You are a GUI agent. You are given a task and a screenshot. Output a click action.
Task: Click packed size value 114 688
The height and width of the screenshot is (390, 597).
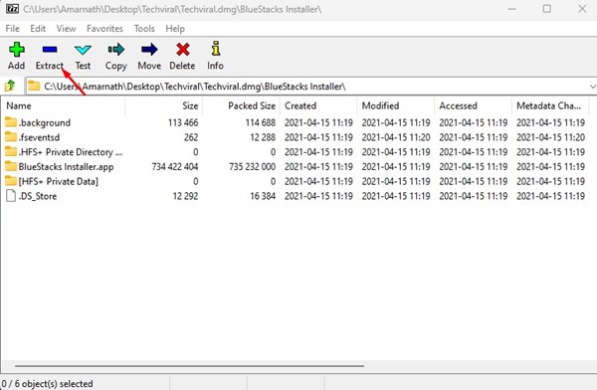click(261, 122)
